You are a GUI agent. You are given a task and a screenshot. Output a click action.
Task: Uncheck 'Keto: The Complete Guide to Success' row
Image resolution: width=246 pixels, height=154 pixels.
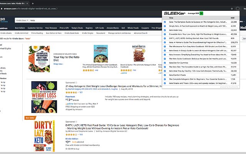coord(165,22)
